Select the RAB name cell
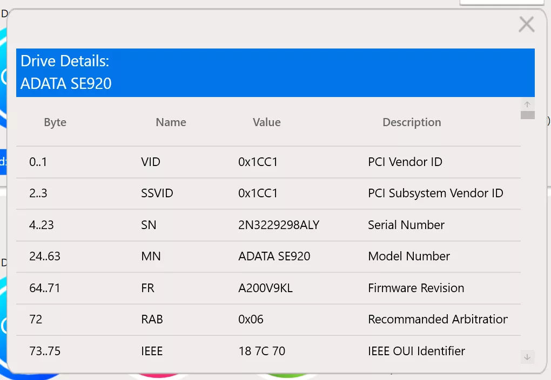The height and width of the screenshot is (380, 551). point(152,319)
